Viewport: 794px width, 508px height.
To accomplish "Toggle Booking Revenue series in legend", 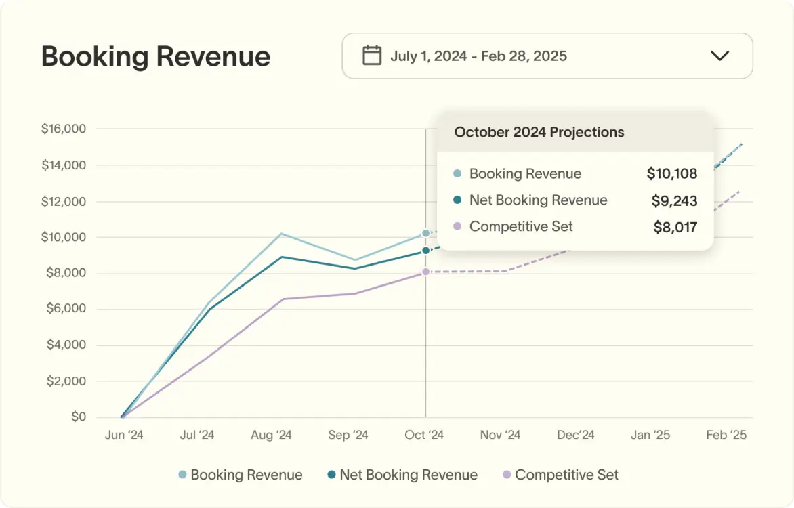I will click(246, 475).
